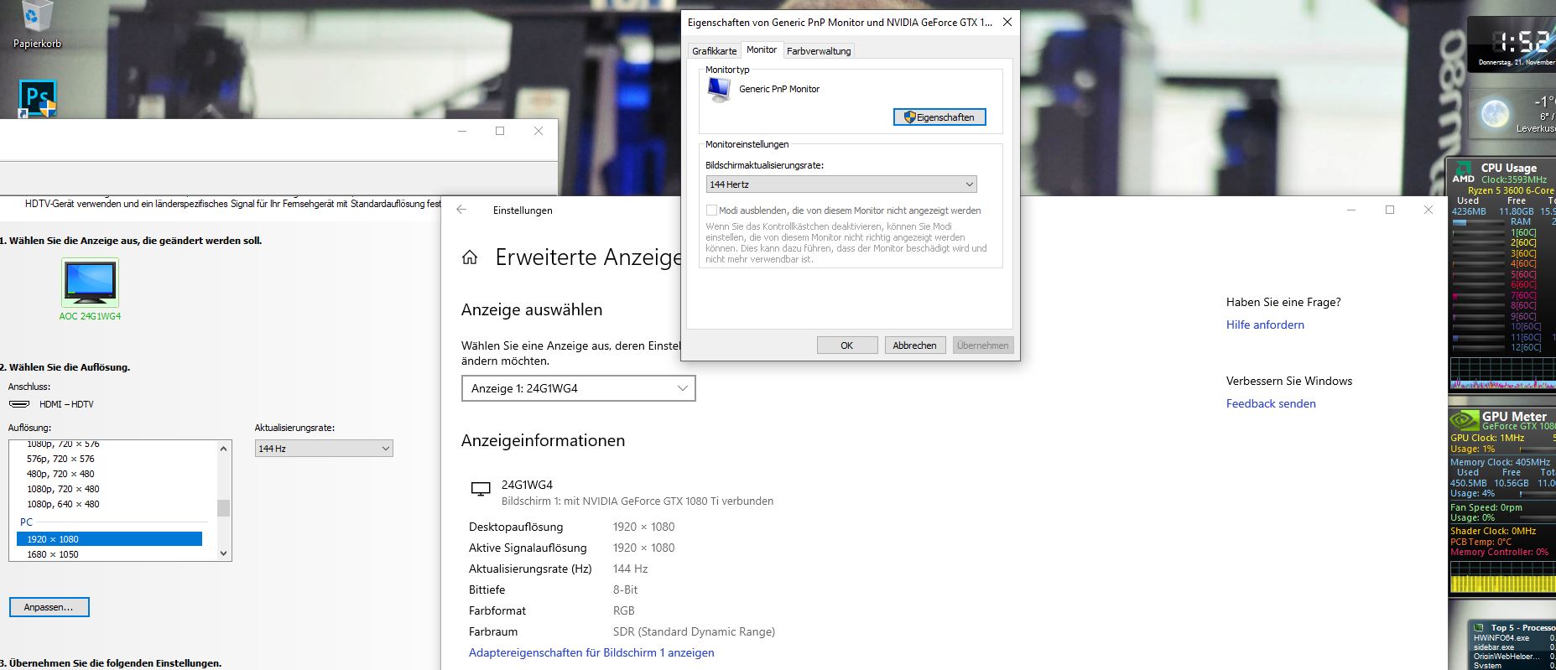Open the Bildschirmaktualisierungsrate 144 Hertz dropdown
Viewport: 1556px width, 670px height.
tap(841, 184)
